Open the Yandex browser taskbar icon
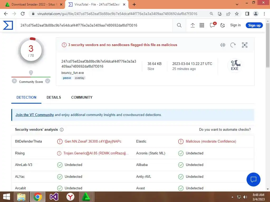 tap(70, 197)
